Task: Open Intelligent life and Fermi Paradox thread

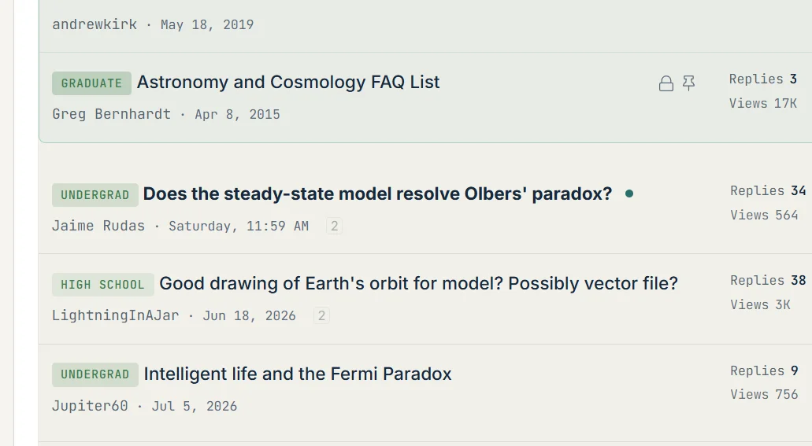Action: (298, 374)
